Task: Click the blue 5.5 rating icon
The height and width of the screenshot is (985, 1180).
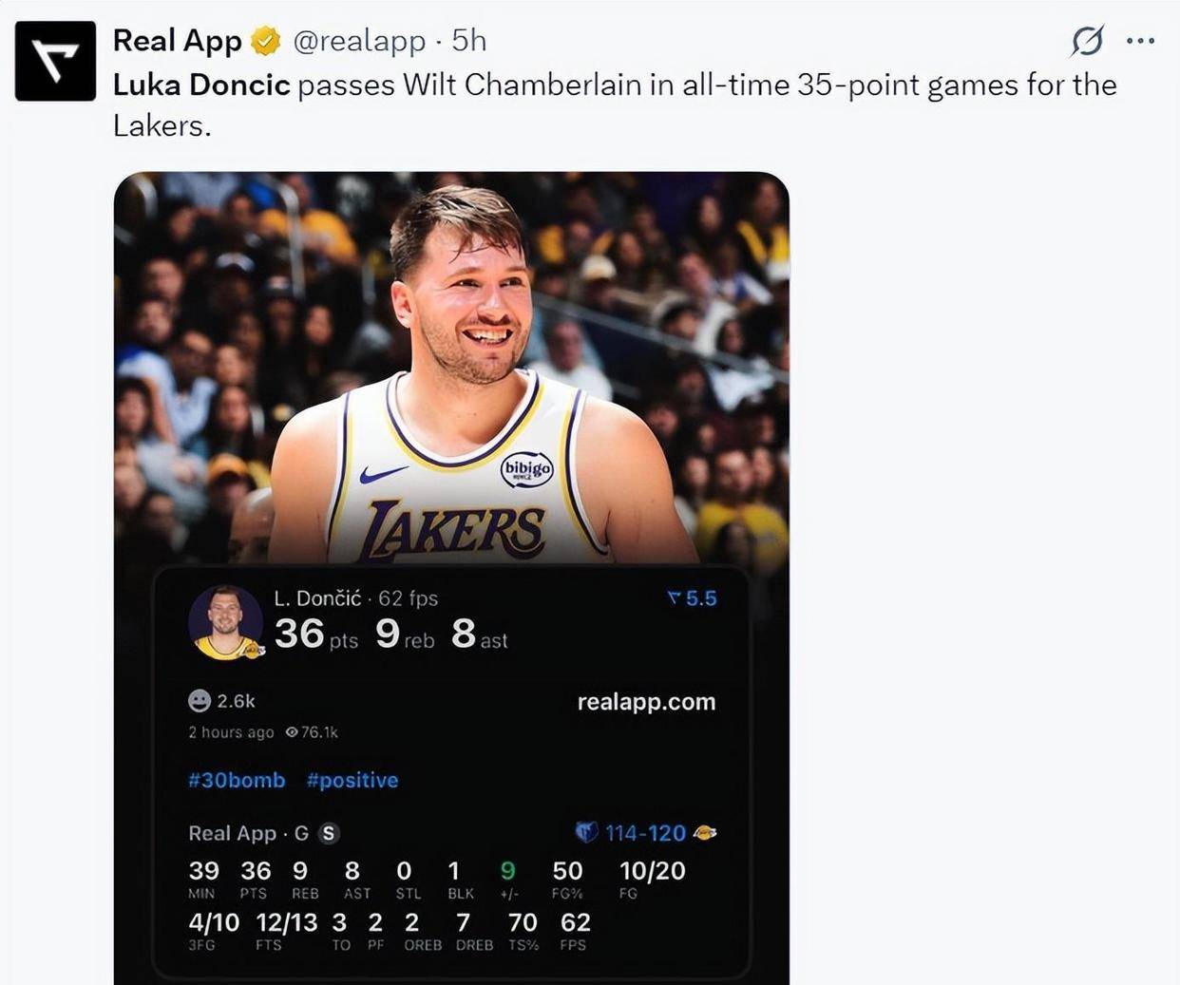Action: 675,598
